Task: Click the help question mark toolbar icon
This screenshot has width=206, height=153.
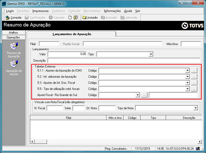Action: tap(76, 18)
